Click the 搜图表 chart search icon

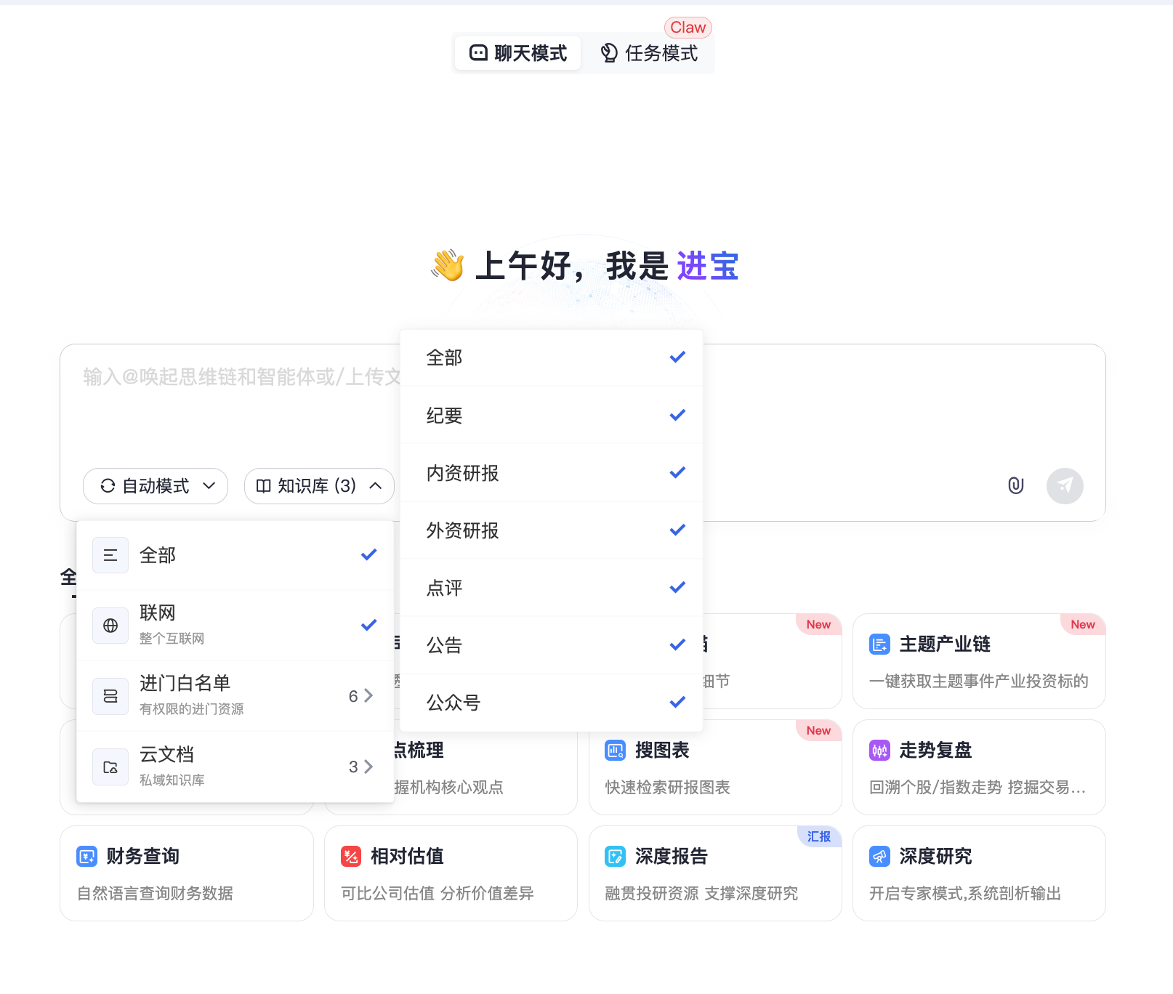pyautogui.click(x=615, y=751)
